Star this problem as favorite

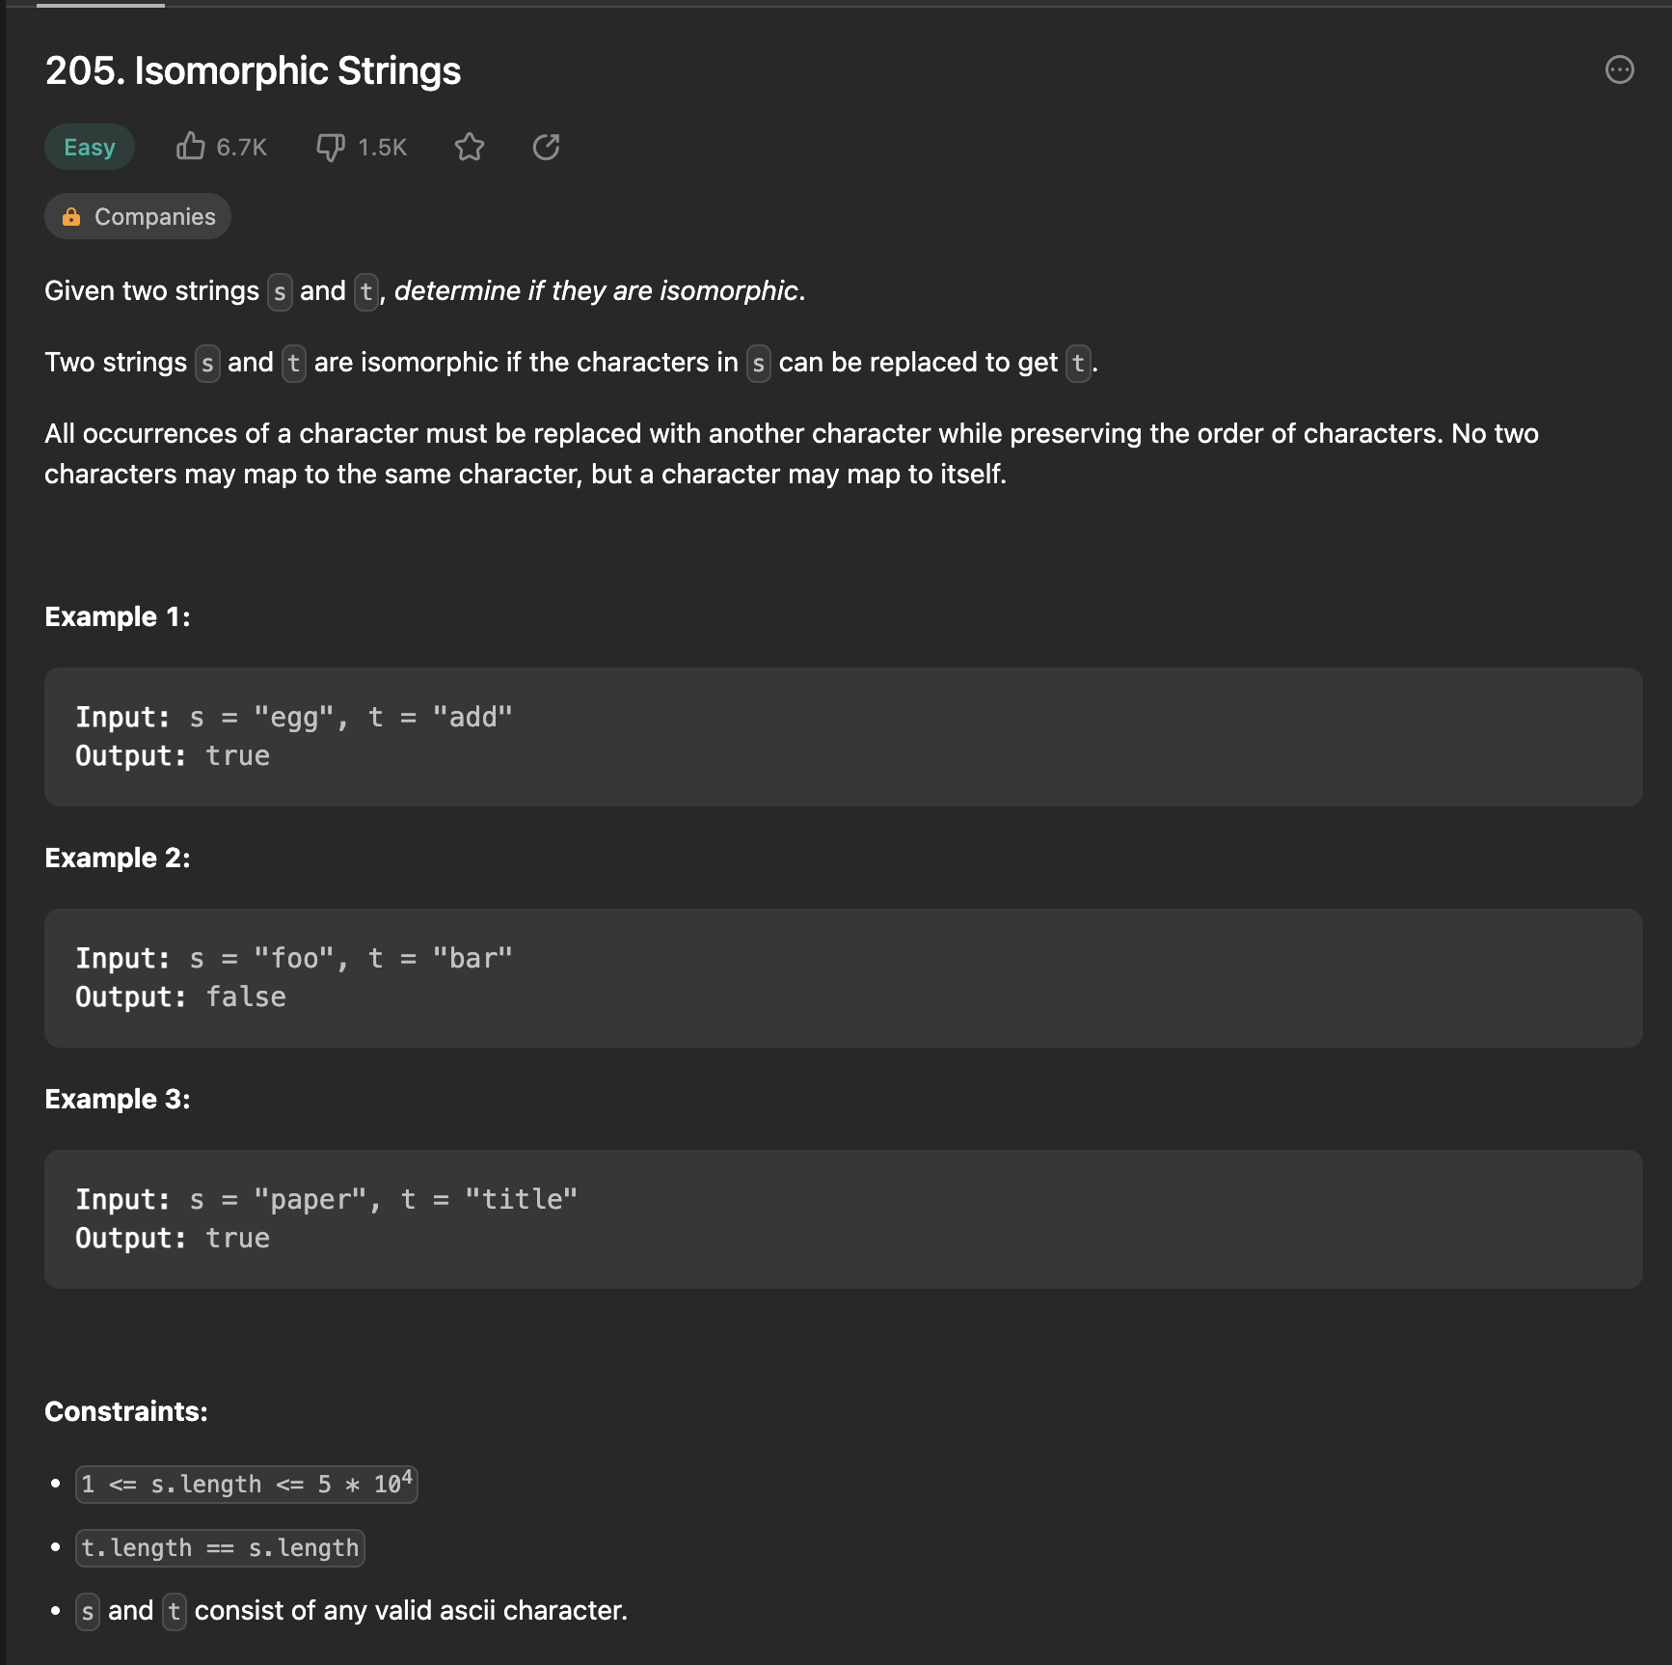click(470, 147)
